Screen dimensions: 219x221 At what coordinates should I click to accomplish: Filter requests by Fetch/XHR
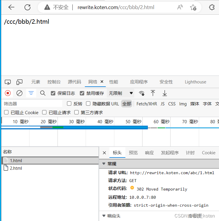147,104
